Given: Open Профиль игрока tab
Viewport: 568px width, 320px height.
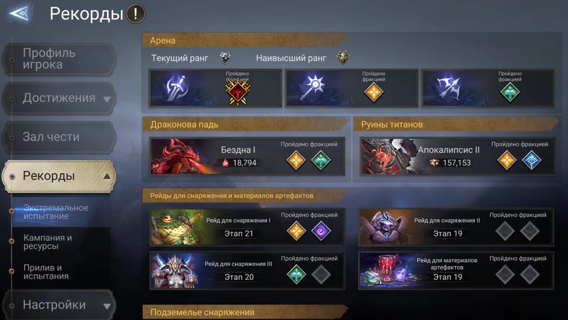Looking at the screenshot, I should click(x=59, y=59).
